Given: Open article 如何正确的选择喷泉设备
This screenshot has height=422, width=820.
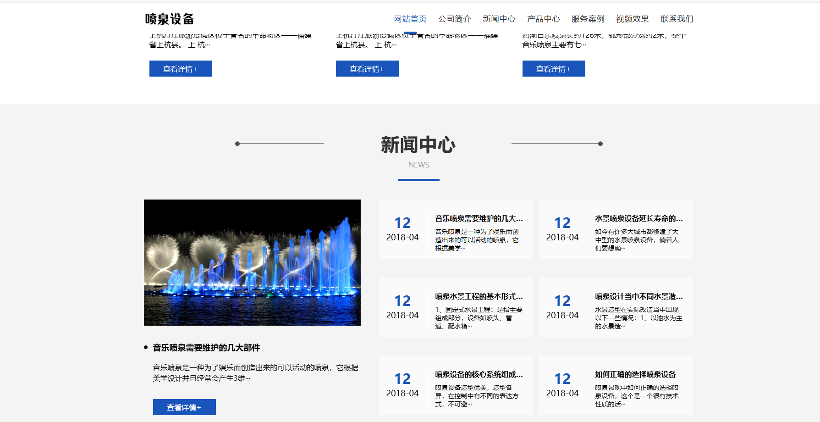Looking at the screenshot, I should pyautogui.click(x=635, y=375).
